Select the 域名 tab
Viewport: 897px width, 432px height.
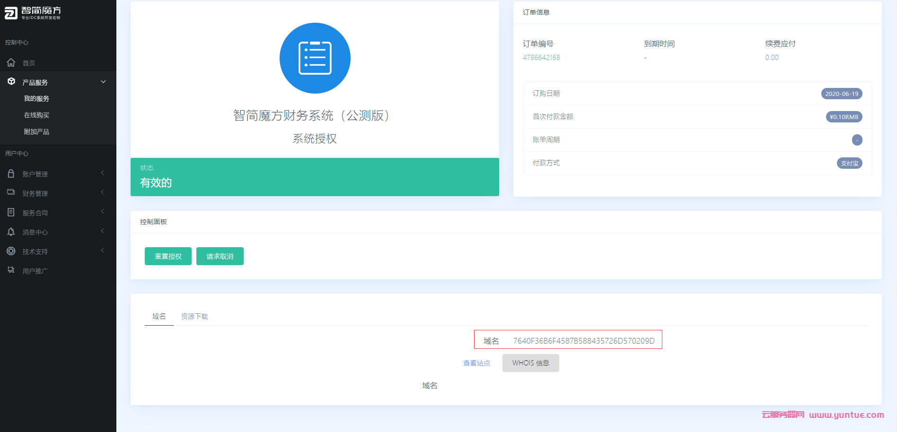click(x=159, y=316)
